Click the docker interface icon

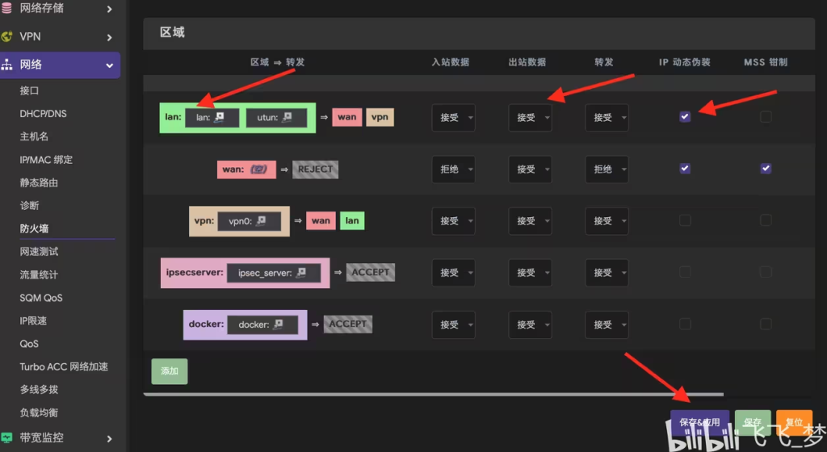click(279, 324)
